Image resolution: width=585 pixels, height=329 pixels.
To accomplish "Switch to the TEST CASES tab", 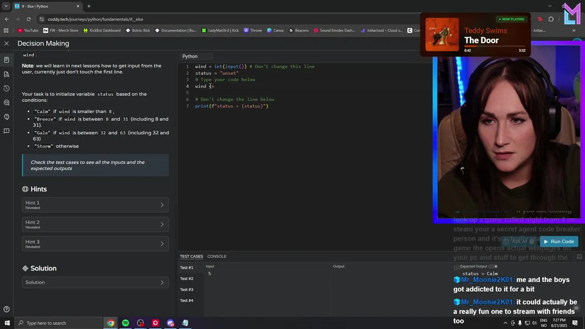I will (191, 256).
